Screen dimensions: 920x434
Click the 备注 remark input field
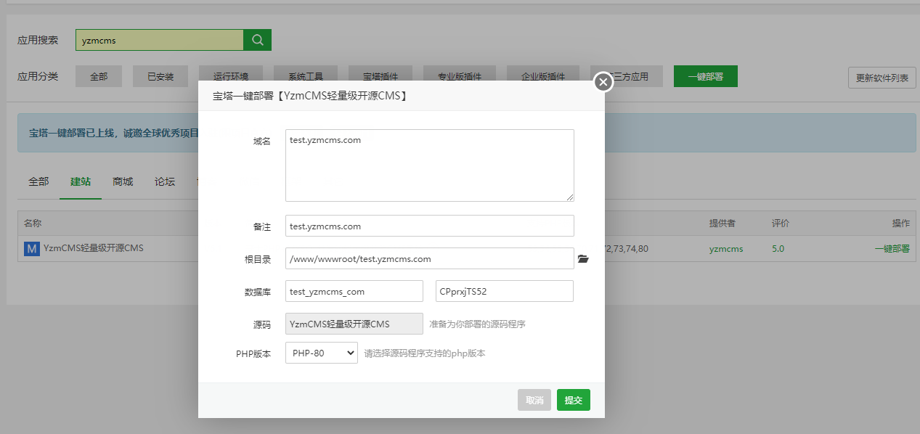(429, 226)
